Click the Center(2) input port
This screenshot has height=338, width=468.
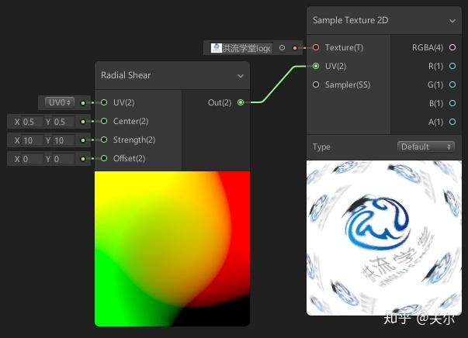click(x=104, y=121)
